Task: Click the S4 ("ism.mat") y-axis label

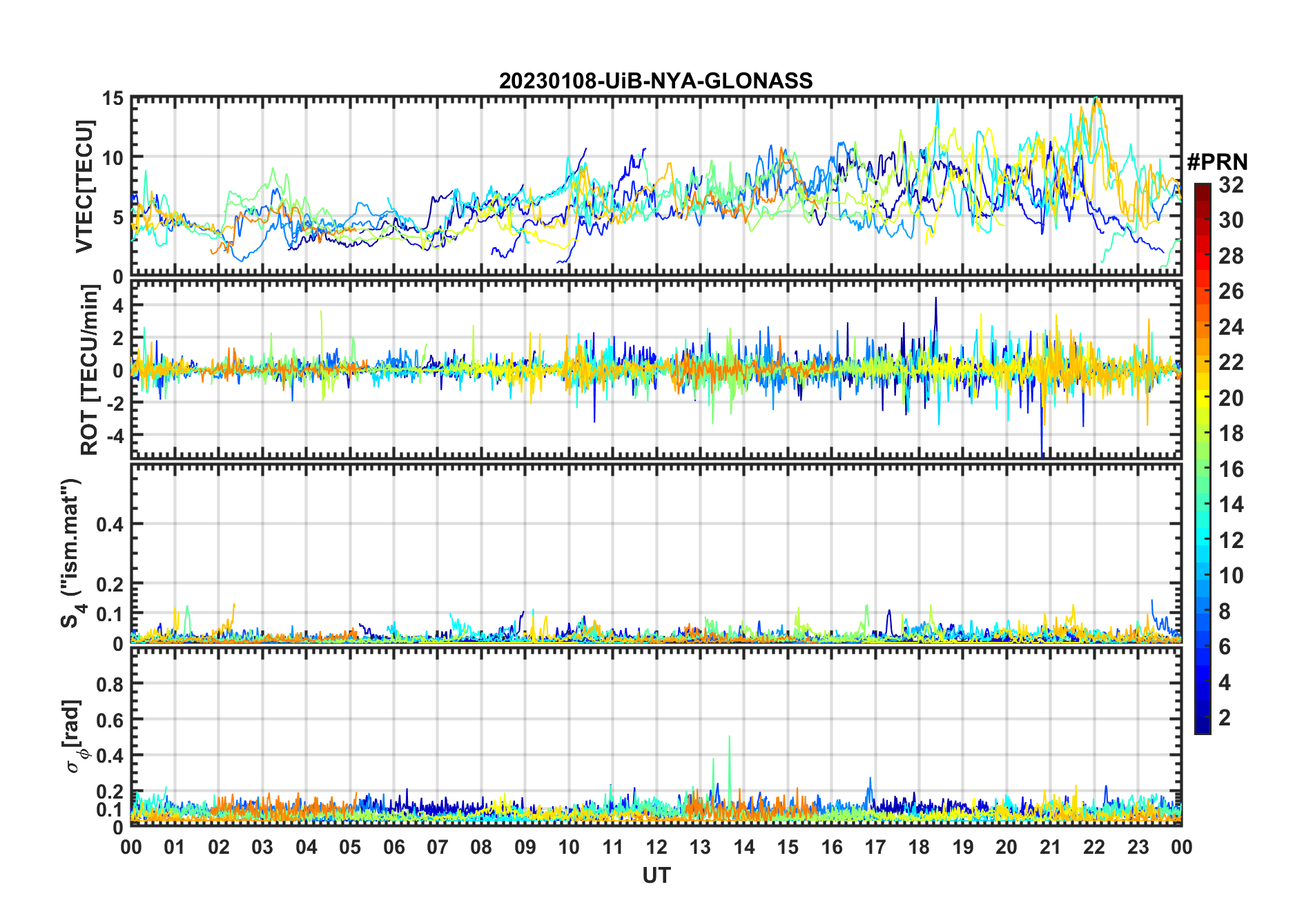Action: pos(71,554)
